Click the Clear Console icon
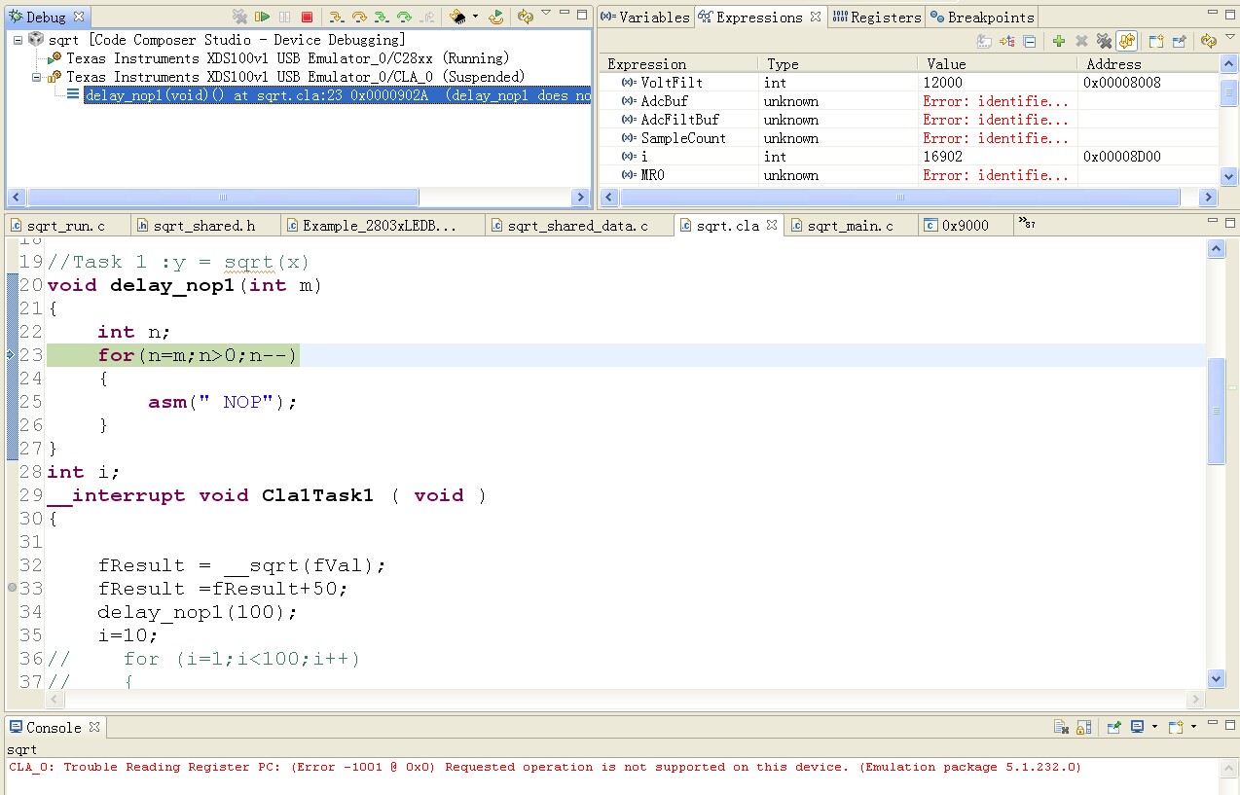This screenshot has height=795, width=1240. pos(1062,727)
